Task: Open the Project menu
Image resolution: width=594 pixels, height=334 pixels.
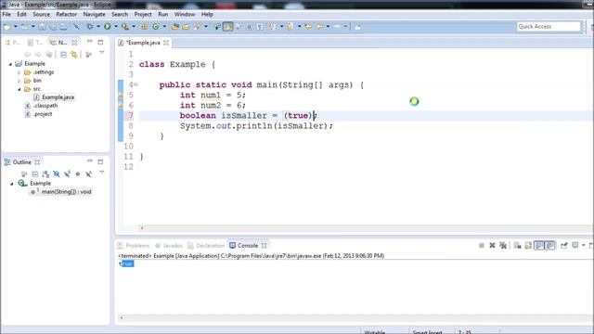Action: click(x=143, y=14)
